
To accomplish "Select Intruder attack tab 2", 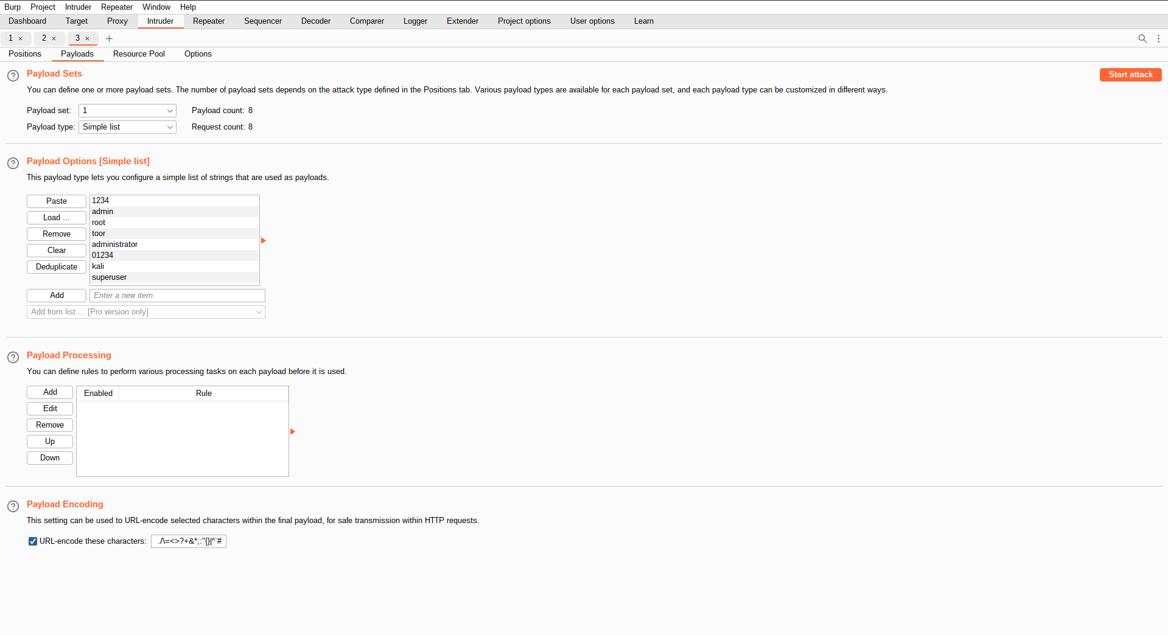I will tap(44, 38).
